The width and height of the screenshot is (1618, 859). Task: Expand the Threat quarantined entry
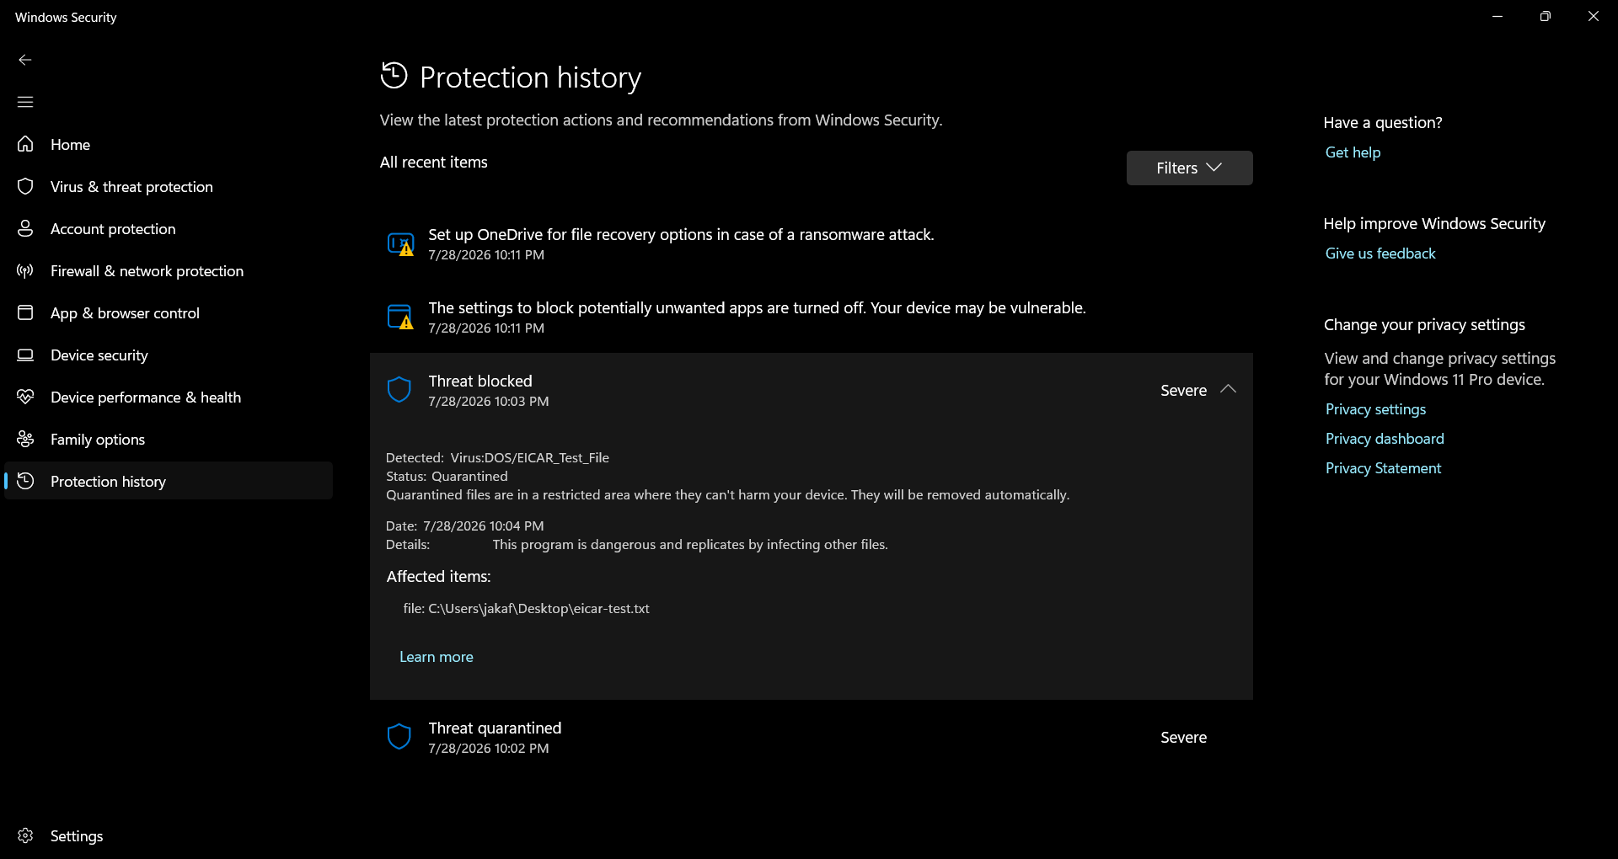pyautogui.click(x=811, y=737)
